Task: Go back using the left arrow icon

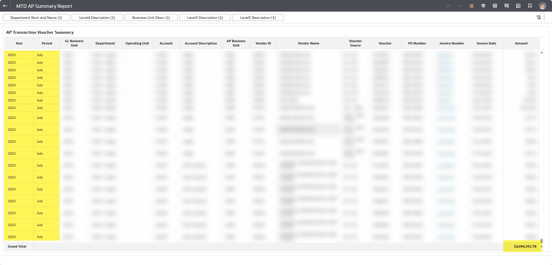Action: click(x=5, y=6)
